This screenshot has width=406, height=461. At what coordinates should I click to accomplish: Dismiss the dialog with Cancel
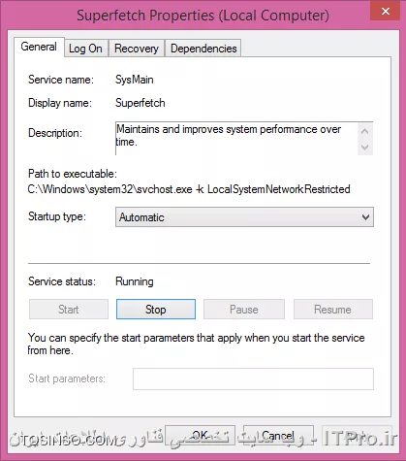pos(278,436)
